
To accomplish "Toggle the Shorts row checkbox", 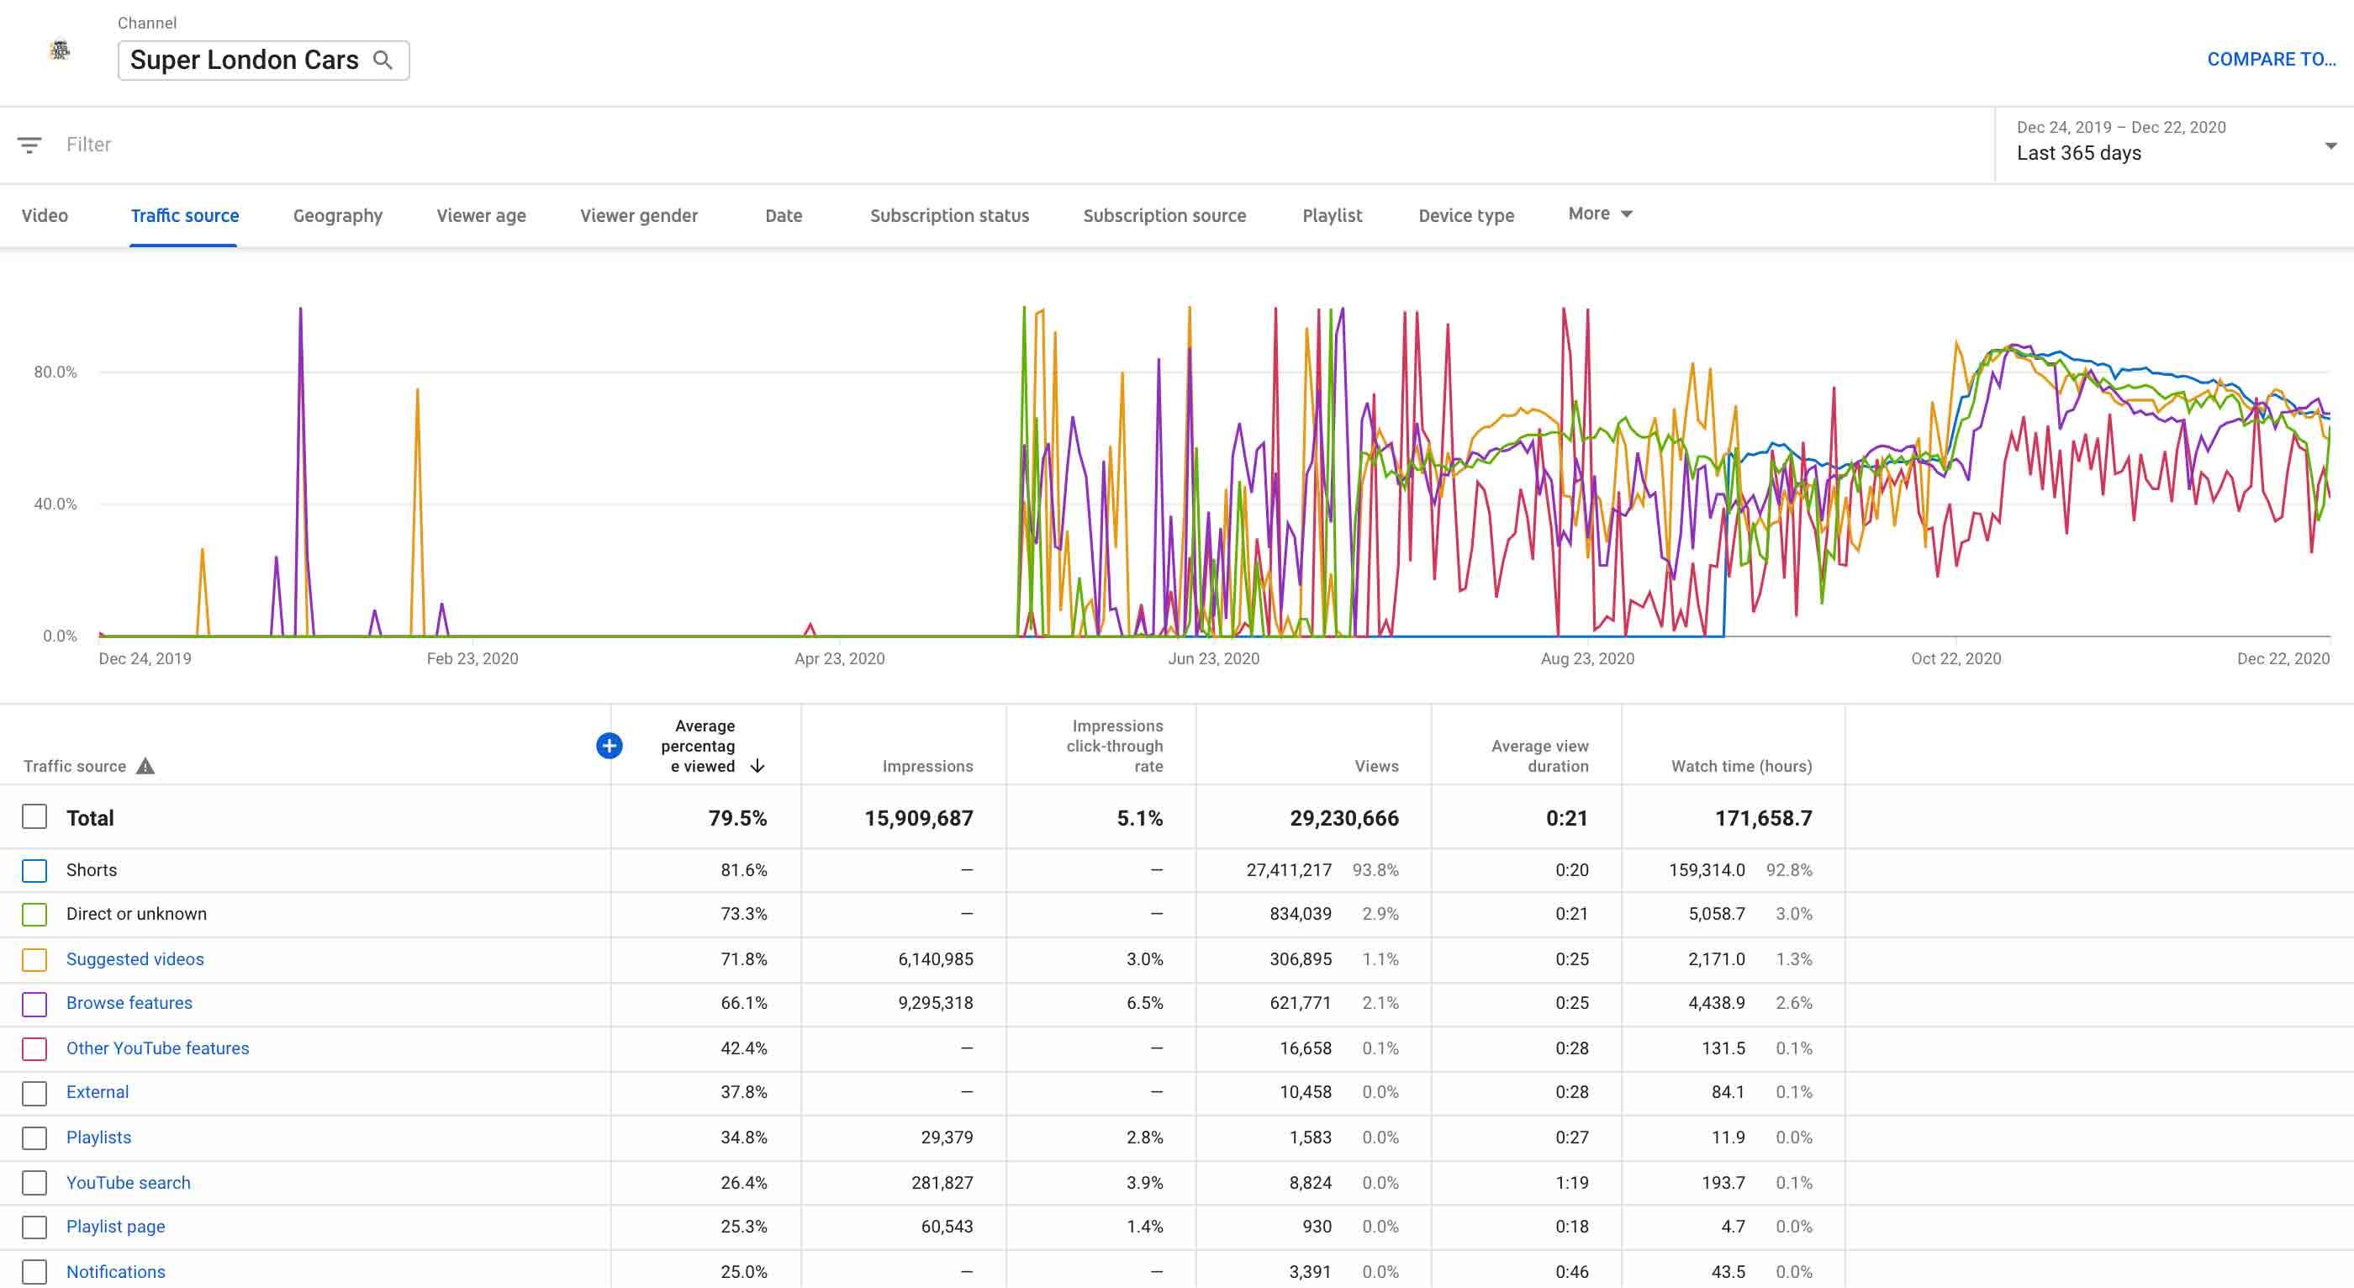I will (x=34, y=870).
